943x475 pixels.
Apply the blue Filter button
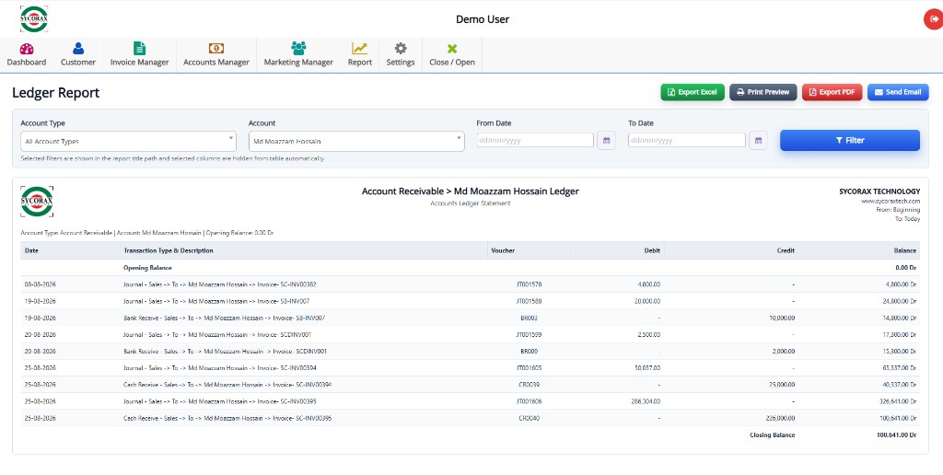click(850, 140)
